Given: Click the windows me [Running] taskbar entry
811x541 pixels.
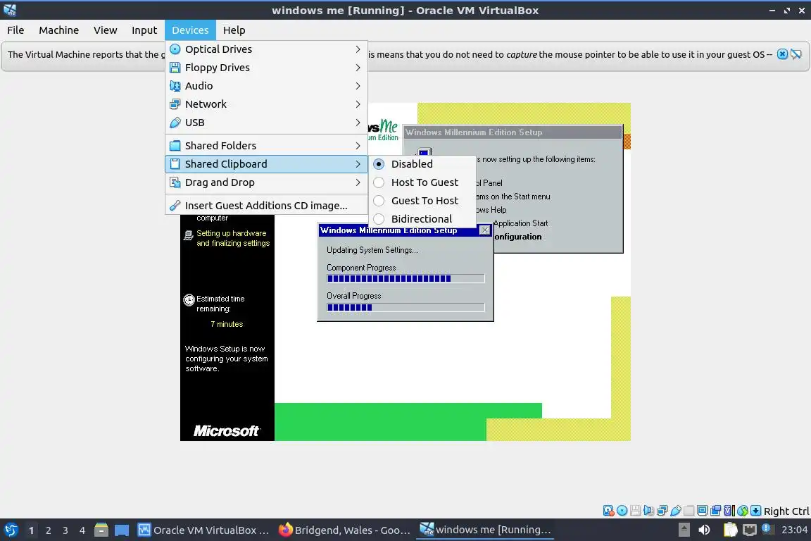Looking at the screenshot, I should (x=485, y=530).
